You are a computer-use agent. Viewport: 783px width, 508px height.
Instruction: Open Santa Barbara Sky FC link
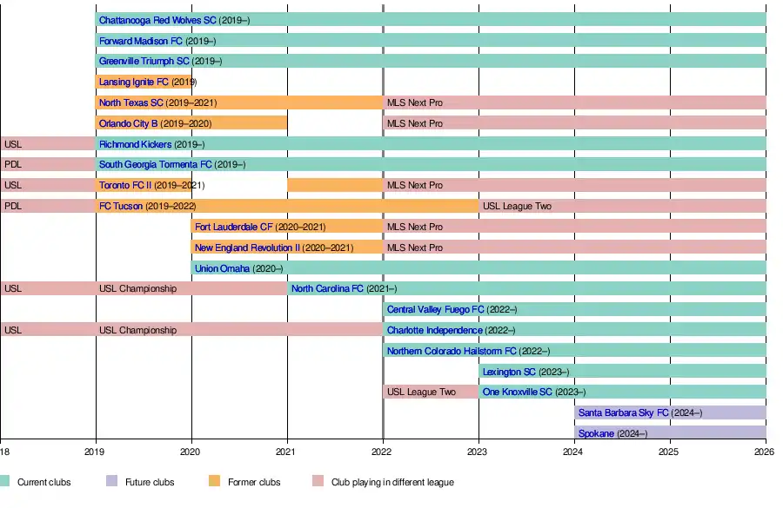623,413
